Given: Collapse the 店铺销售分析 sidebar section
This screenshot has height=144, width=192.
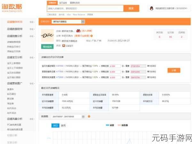Looking at the screenshot, I should [x=32, y=36].
